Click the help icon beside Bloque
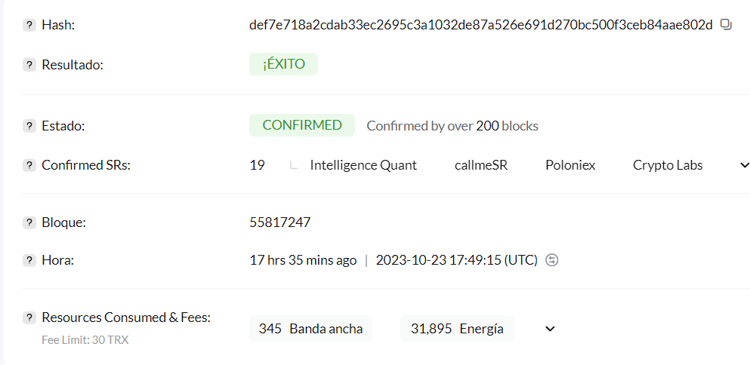This screenshot has height=365, width=750. click(x=29, y=222)
